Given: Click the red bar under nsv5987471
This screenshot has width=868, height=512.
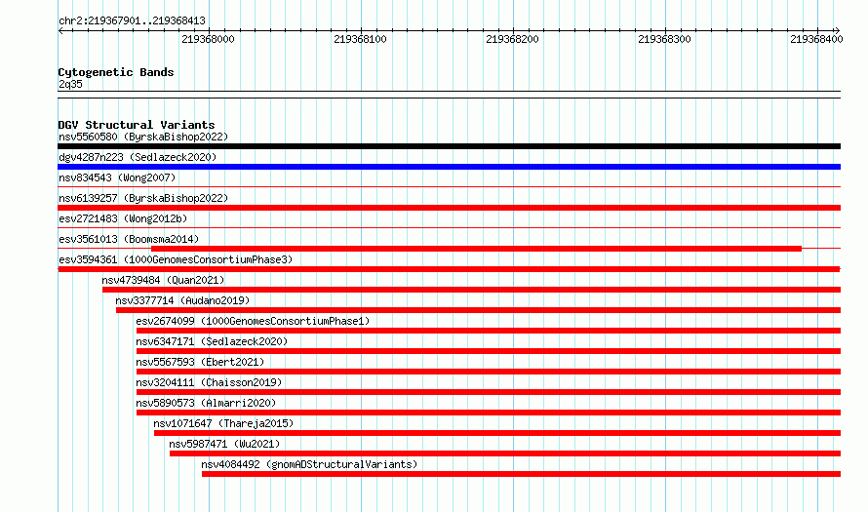Looking at the screenshot, I should pos(505,453).
